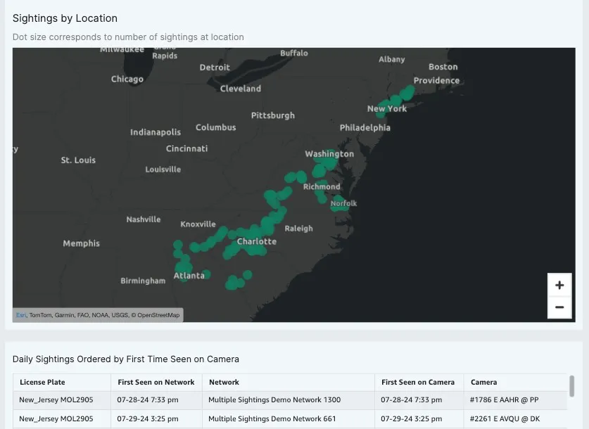Click the New York label on map
589x429 pixels.
tap(387, 109)
